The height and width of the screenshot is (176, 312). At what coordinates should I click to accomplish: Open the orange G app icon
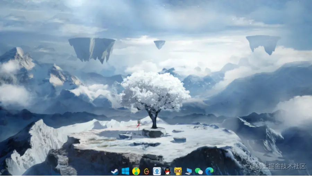tap(146, 171)
